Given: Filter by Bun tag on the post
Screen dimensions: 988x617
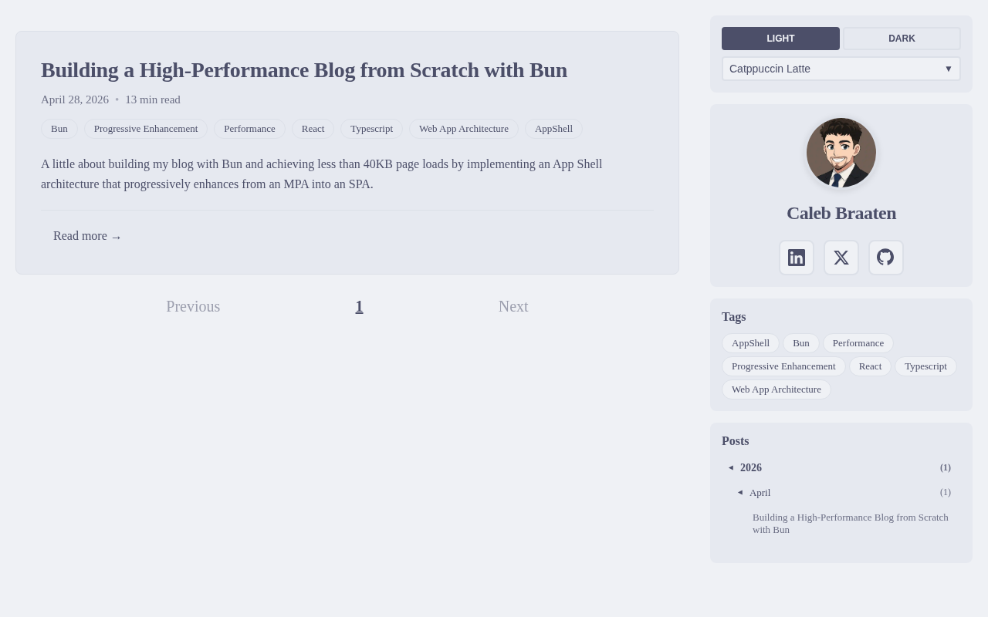Looking at the screenshot, I should pyautogui.click(x=59, y=129).
